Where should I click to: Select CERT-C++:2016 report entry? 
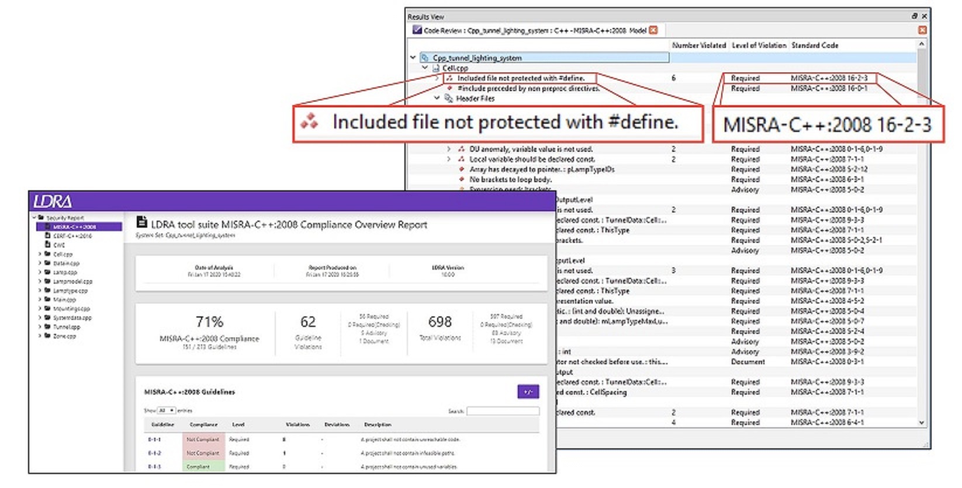point(72,236)
